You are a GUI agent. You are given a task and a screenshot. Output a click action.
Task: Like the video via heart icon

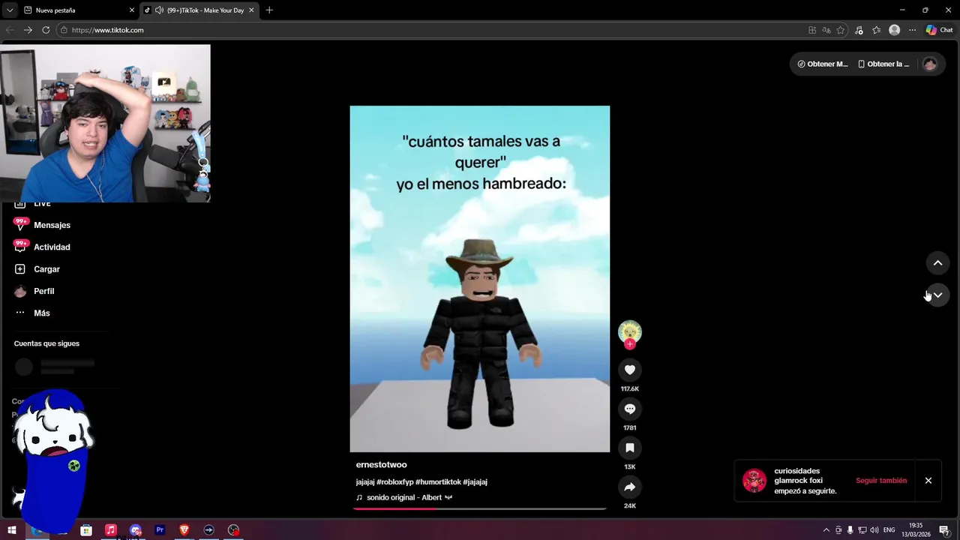coord(630,370)
